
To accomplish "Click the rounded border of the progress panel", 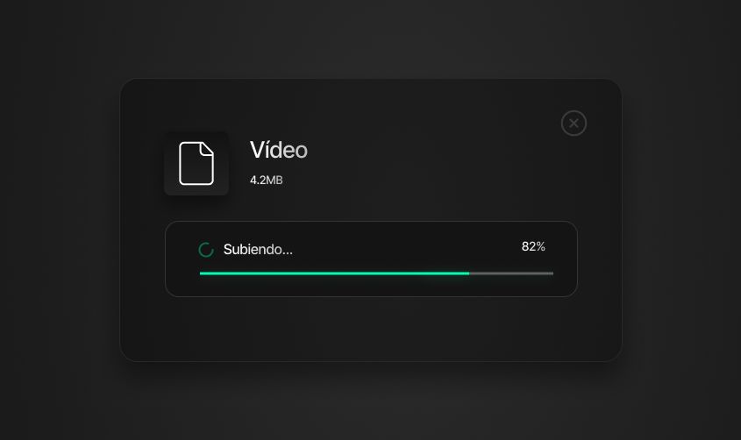I will [x=371, y=222].
